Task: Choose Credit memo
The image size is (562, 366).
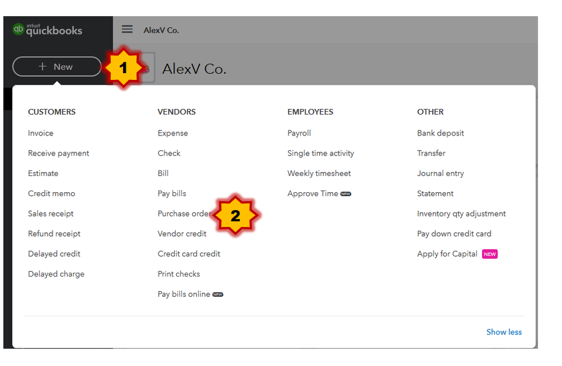Action: (52, 193)
